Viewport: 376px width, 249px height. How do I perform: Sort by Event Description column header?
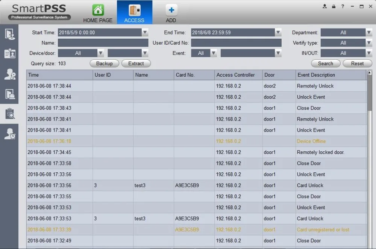331,75
